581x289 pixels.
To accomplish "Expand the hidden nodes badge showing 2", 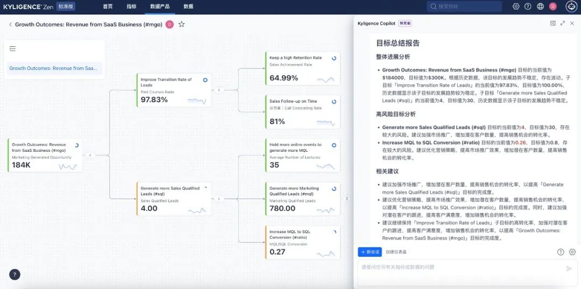I will pyautogui.click(x=347, y=199).
